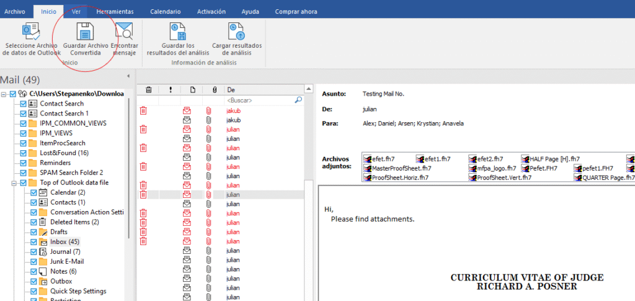Select the highlighted gray julian message row

coord(221,195)
